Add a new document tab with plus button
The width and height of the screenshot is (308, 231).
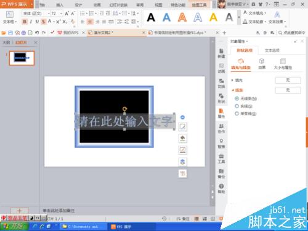tap(224, 33)
